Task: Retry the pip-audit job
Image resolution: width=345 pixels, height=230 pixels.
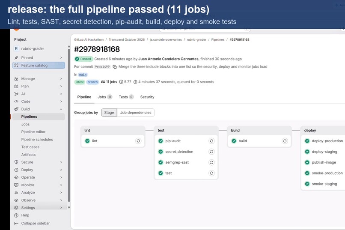Action: (x=211, y=141)
